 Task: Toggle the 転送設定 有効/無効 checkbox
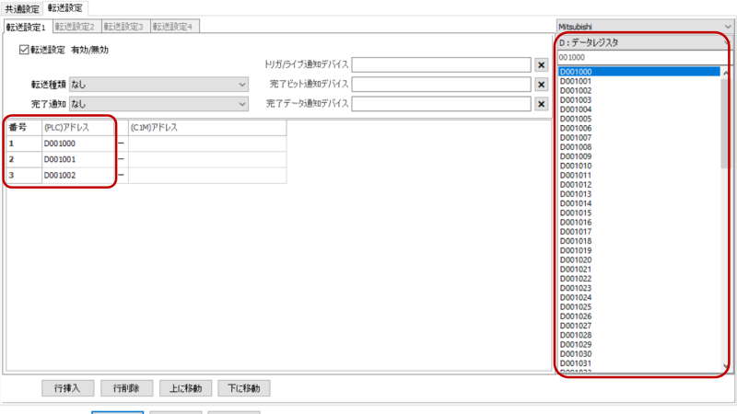25,50
